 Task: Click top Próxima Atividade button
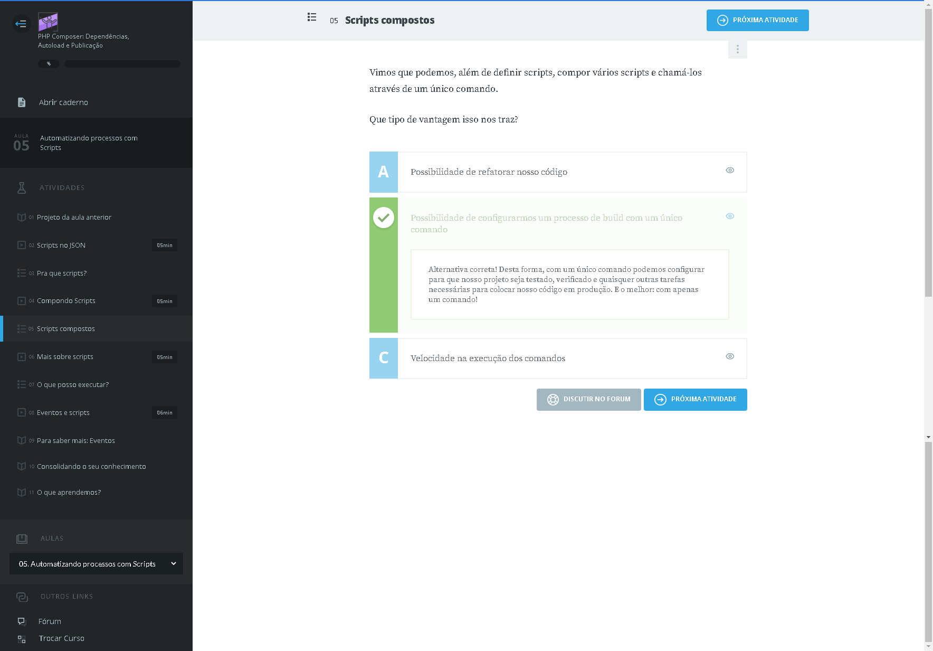pos(757,20)
